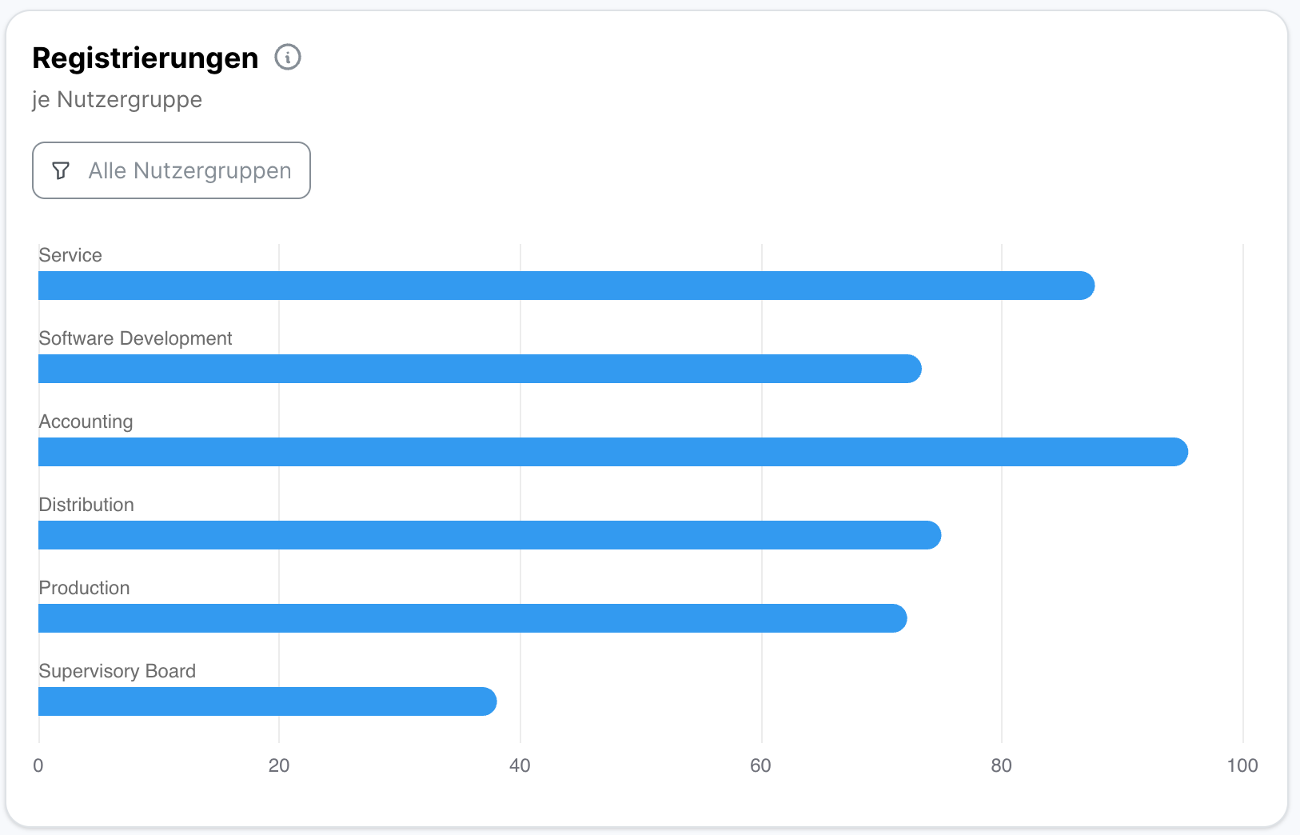Viewport: 1300px width, 835px height.
Task: Click the 0 axis tick label
Action: [x=38, y=765]
